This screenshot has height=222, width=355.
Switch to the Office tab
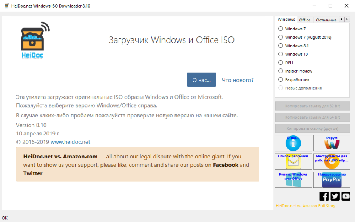tap(305, 20)
